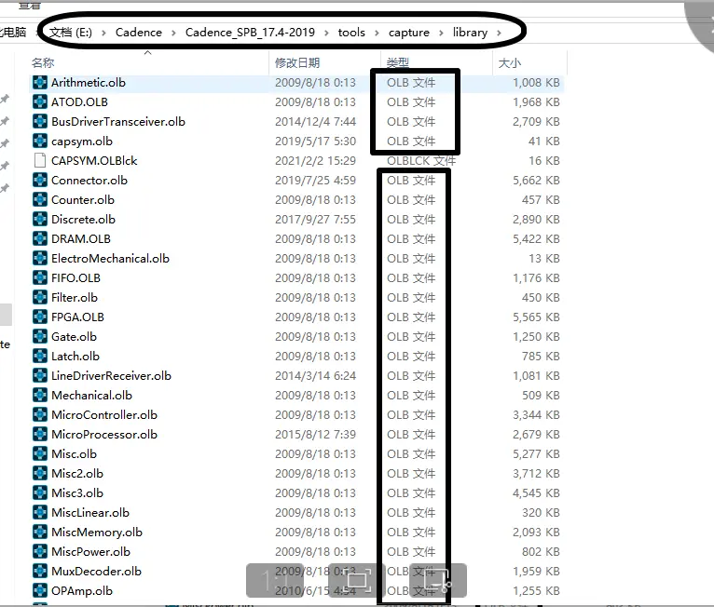
Task: Click the 2021/2/2 15:29 date cell
Action: pos(315,161)
